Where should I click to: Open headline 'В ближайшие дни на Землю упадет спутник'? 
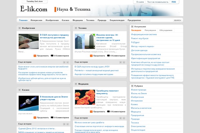click(x=54, y=98)
